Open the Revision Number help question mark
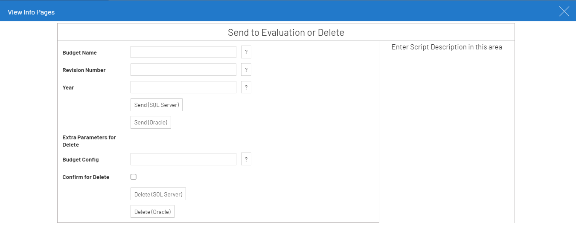 coord(246,70)
